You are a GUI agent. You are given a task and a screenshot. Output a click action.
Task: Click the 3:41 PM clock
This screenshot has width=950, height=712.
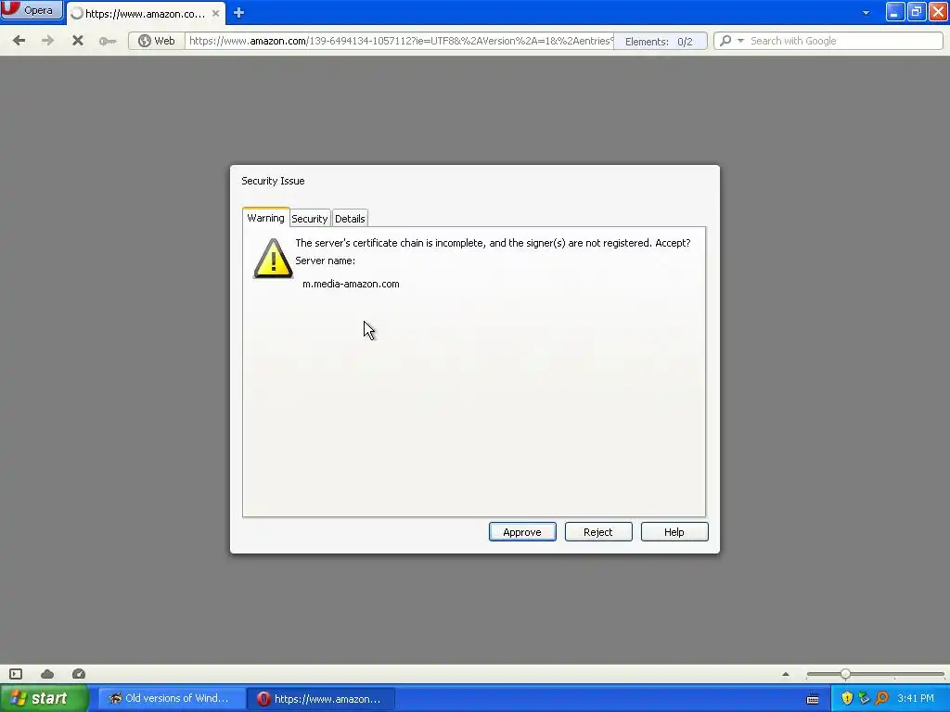[916, 699]
